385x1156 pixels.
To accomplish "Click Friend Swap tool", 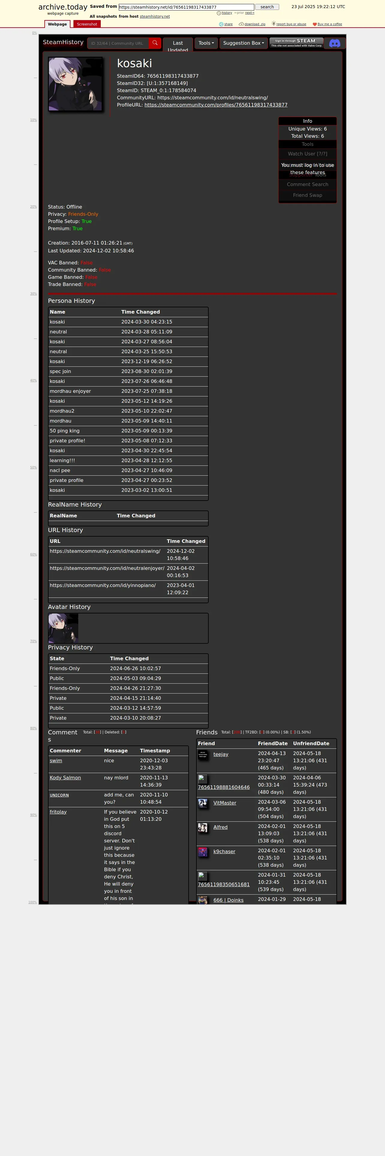I will click(307, 195).
